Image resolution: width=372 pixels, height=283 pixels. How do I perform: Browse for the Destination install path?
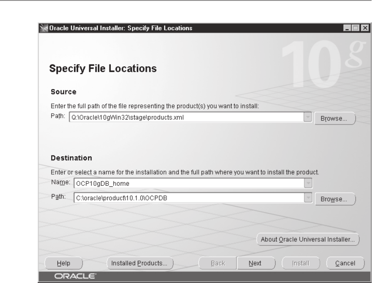(335, 199)
